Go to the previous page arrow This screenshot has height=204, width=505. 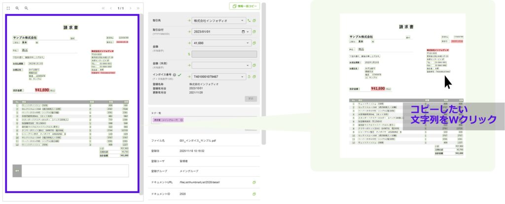coord(110,8)
